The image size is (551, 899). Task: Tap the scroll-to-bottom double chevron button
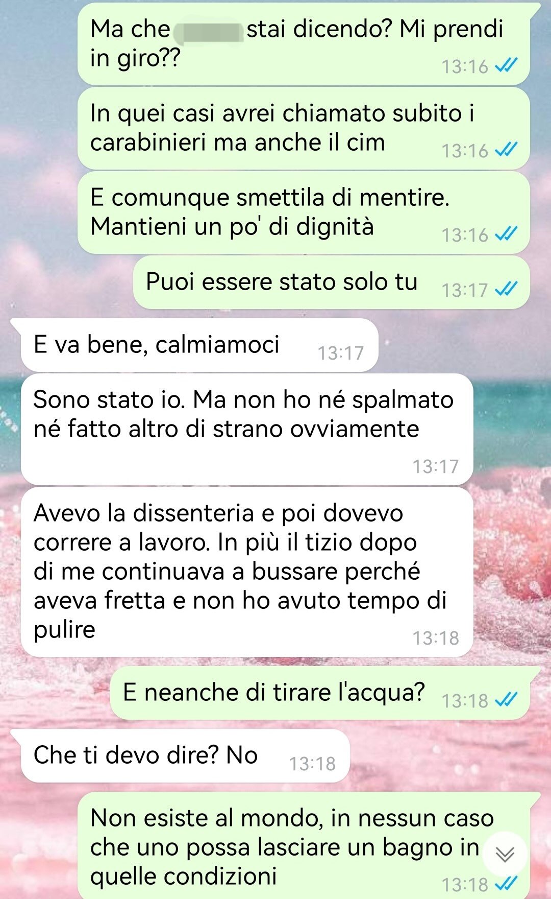(x=505, y=854)
